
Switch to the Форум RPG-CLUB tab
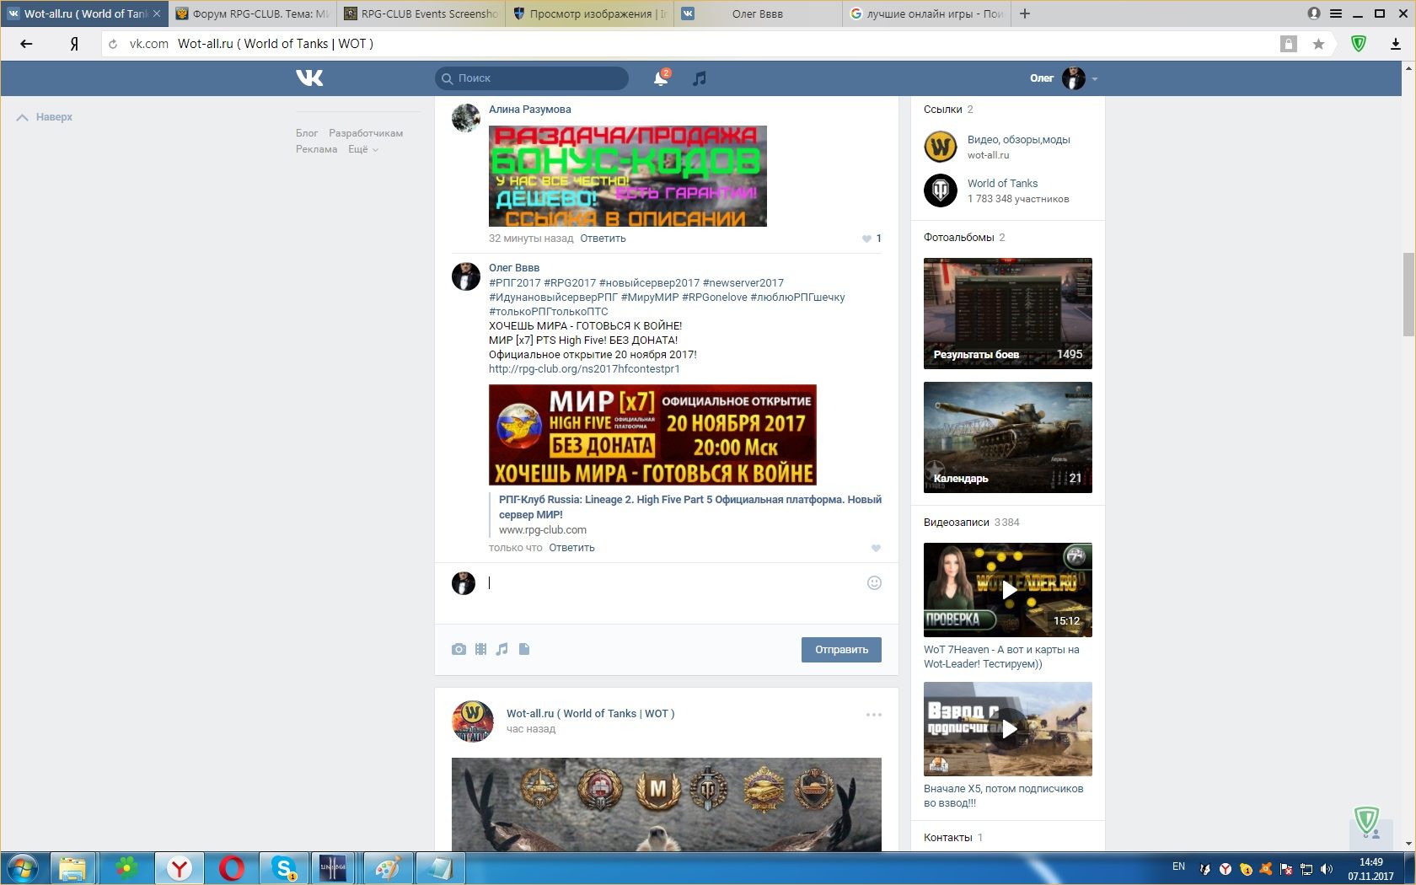pyautogui.click(x=253, y=13)
